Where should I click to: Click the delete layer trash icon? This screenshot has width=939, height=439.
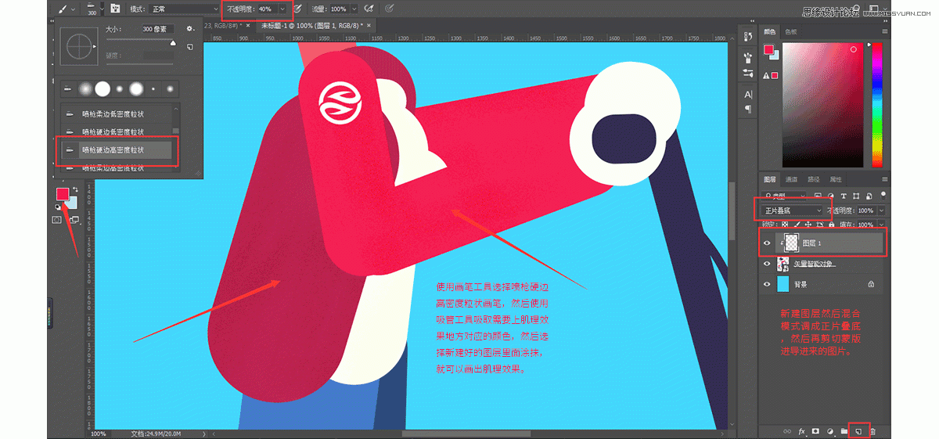coord(872,431)
